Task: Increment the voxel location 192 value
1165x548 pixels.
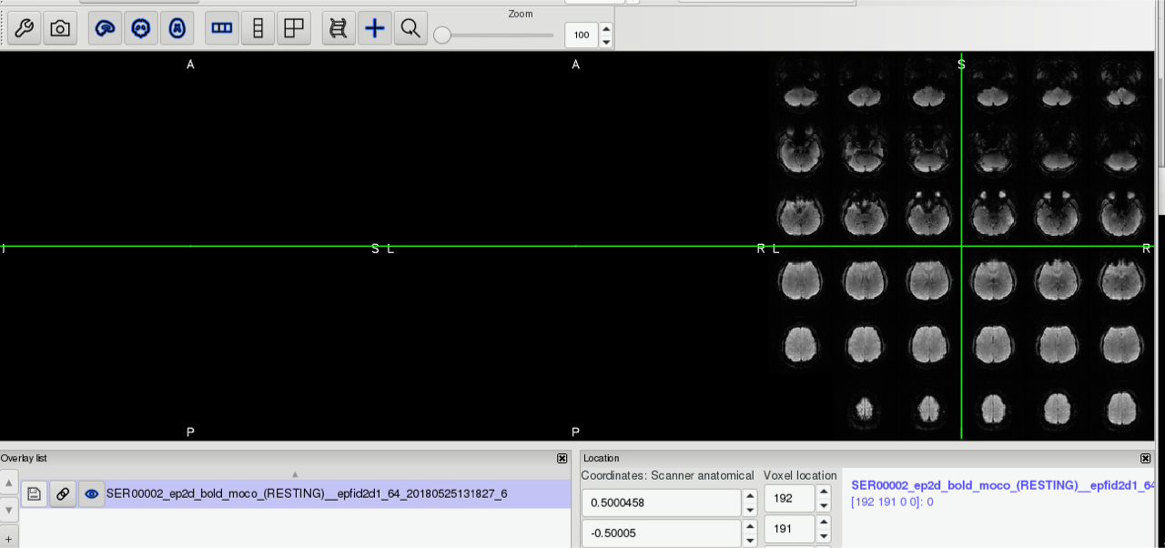Action: (824, 492)
